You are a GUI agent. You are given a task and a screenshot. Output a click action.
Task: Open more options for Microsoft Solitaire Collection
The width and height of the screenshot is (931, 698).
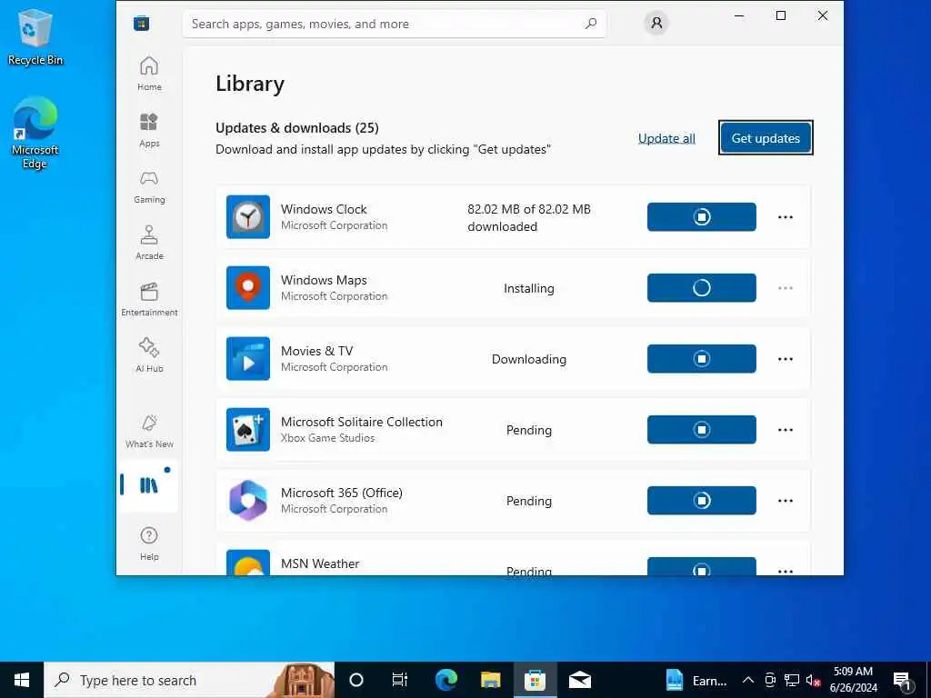tap(785, 430)
